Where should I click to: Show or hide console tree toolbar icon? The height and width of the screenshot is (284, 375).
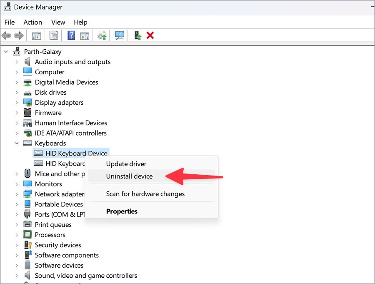37,36
